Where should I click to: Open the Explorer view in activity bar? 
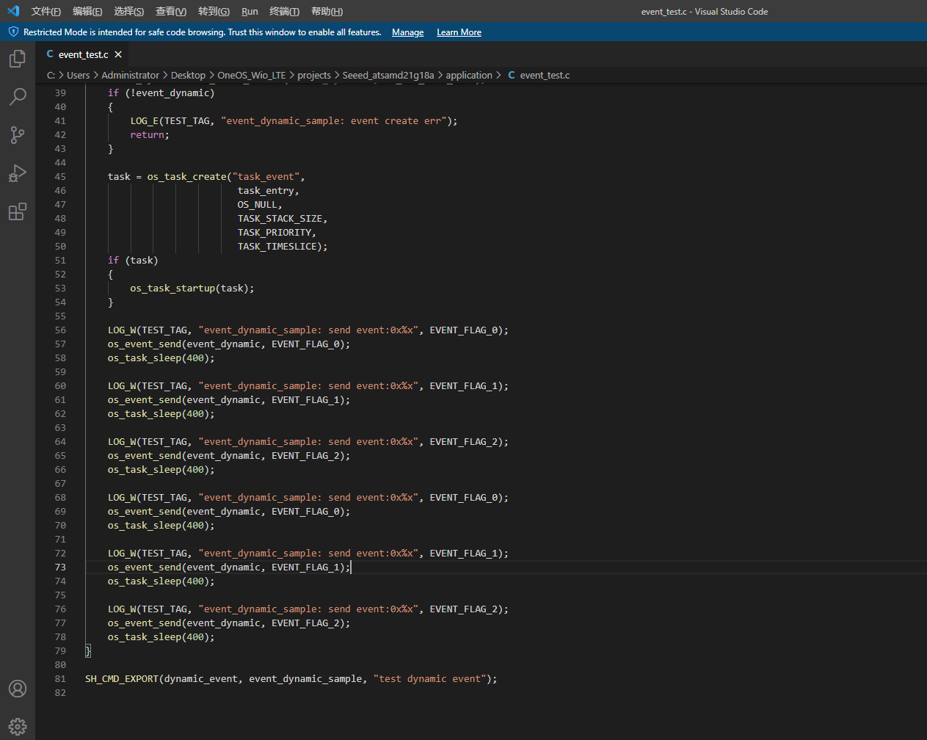click(18, 59)
